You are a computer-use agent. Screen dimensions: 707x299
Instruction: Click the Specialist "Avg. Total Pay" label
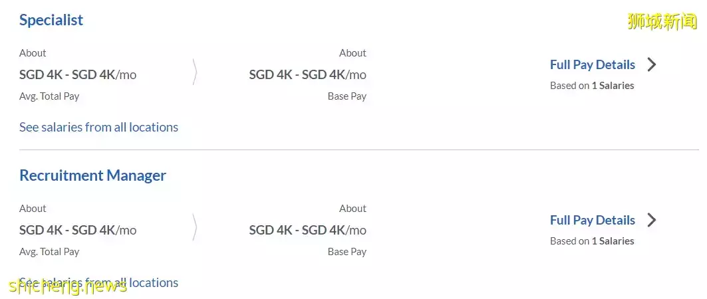49,96
